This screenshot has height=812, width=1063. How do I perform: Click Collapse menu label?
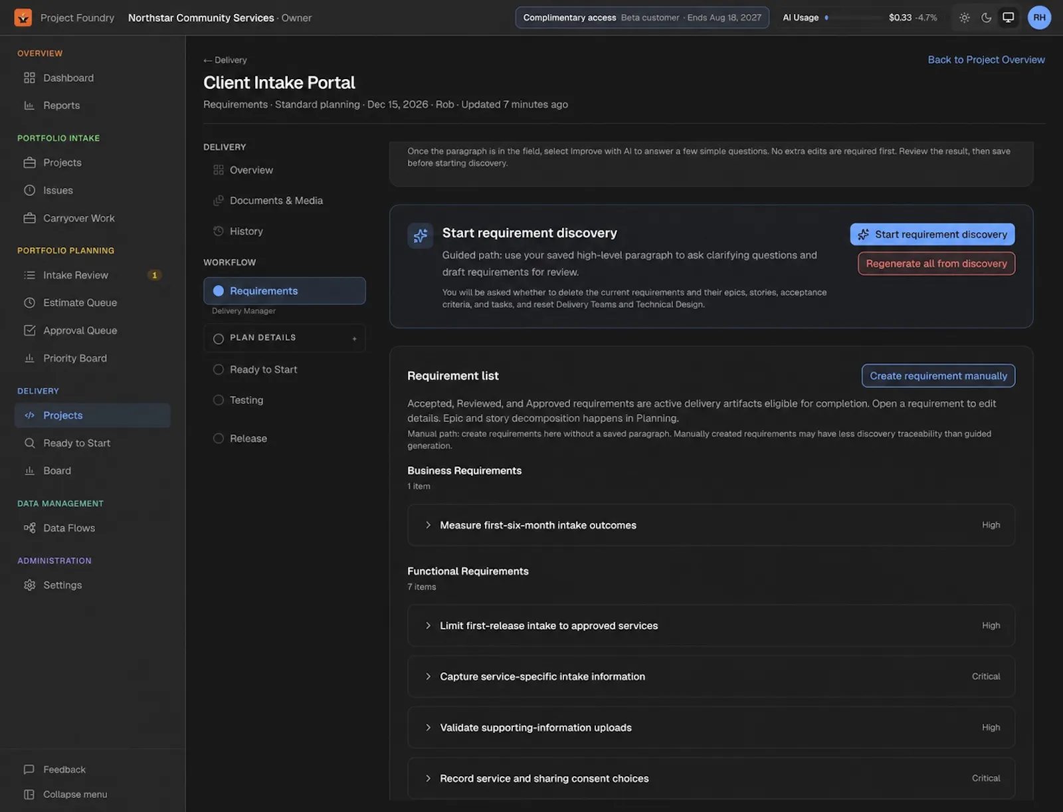(75, 794)
